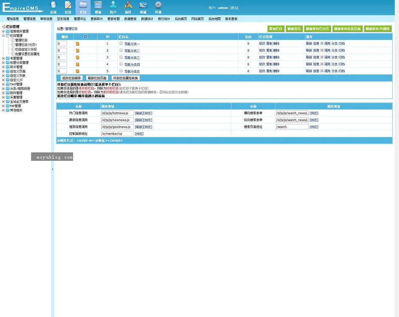Open the 其他 (Other) gear icon
Screen dimensions: 399x317
tap(158, 7)
